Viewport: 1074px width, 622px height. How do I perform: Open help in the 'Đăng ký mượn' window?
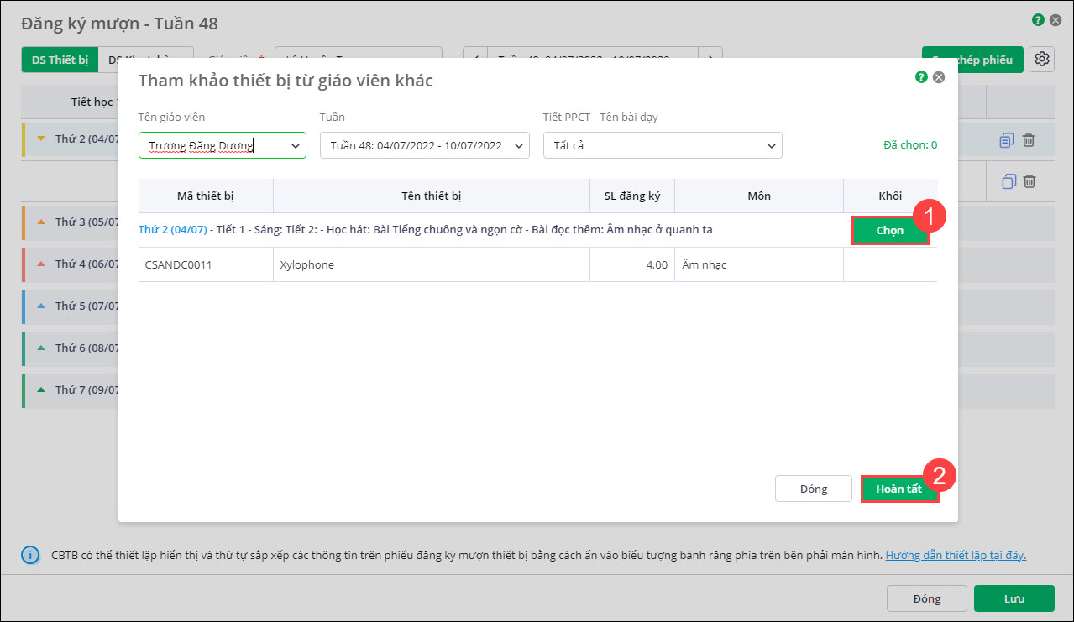click(1039, 19)
